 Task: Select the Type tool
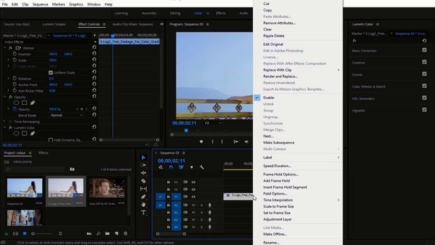click(x=143, y=212)
